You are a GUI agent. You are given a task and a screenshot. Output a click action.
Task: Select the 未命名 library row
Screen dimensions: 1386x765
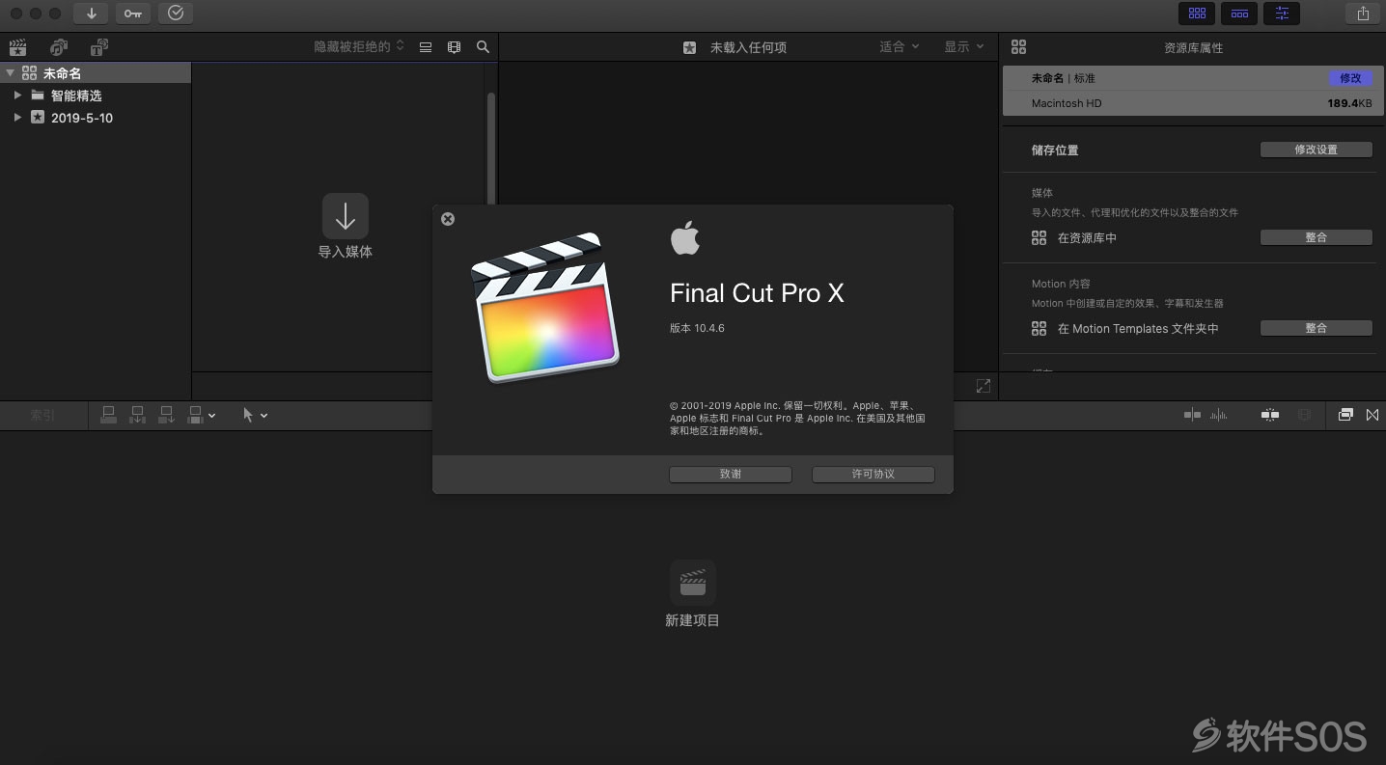point(96,73)
